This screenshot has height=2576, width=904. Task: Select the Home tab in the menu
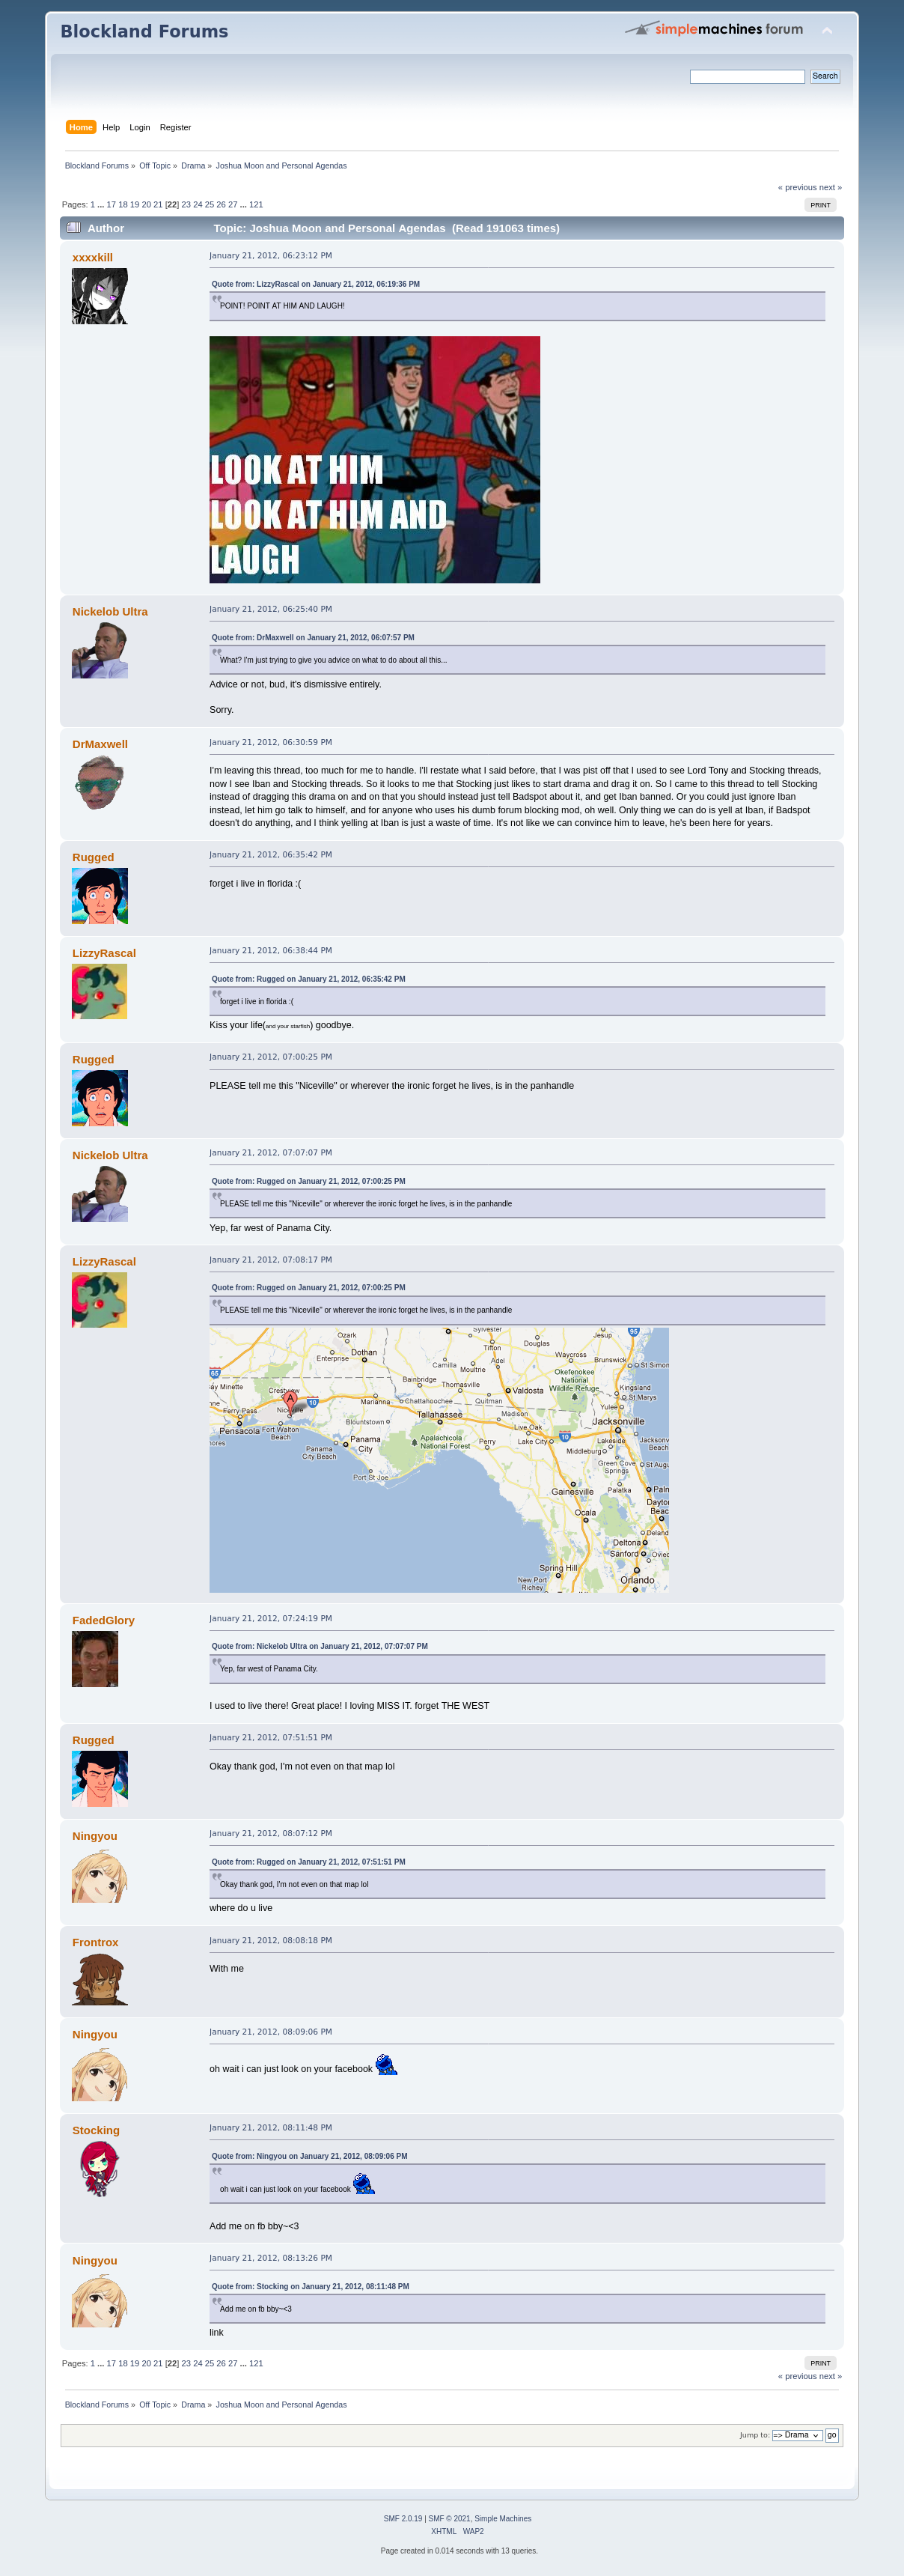click(x=81, y=127)
